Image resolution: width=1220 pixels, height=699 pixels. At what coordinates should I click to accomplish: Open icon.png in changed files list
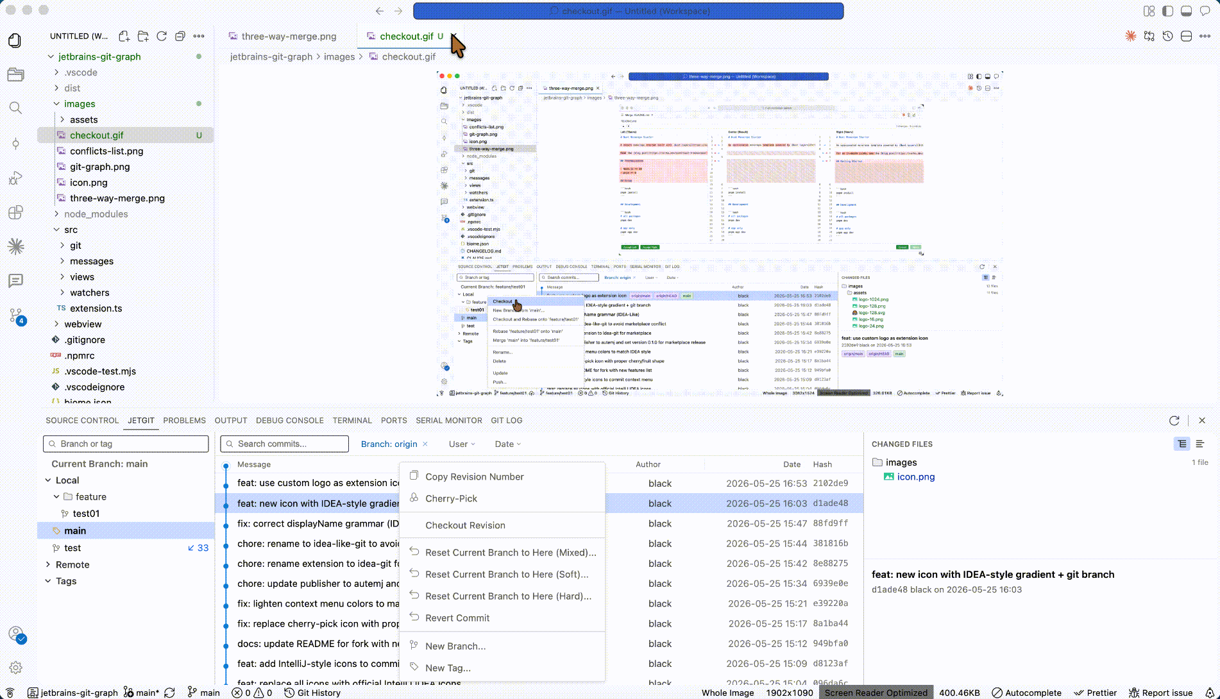(915, 476)
